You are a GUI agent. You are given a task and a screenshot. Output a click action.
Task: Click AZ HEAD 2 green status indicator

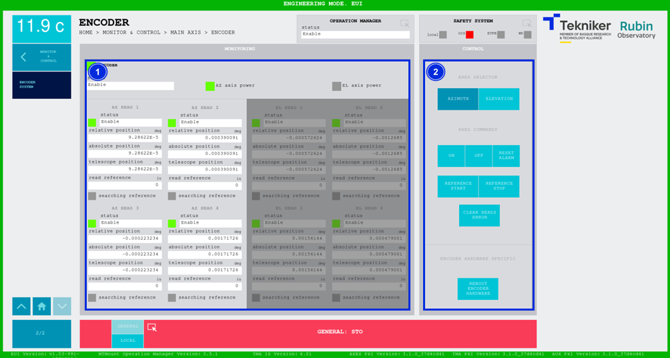point(172,123)
